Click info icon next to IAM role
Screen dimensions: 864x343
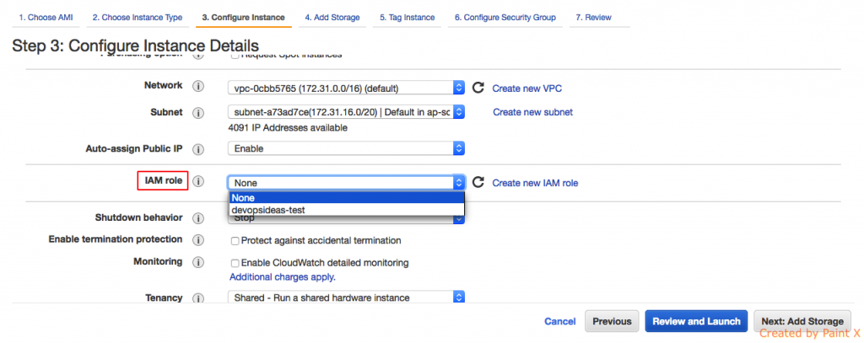199,182
